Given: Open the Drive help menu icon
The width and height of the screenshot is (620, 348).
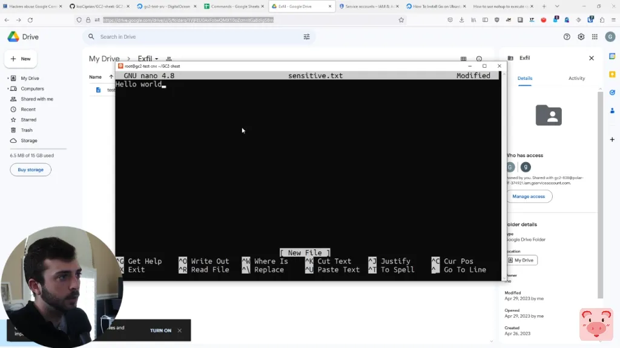Looking at the screenshot, I should (x=567, y=37).
